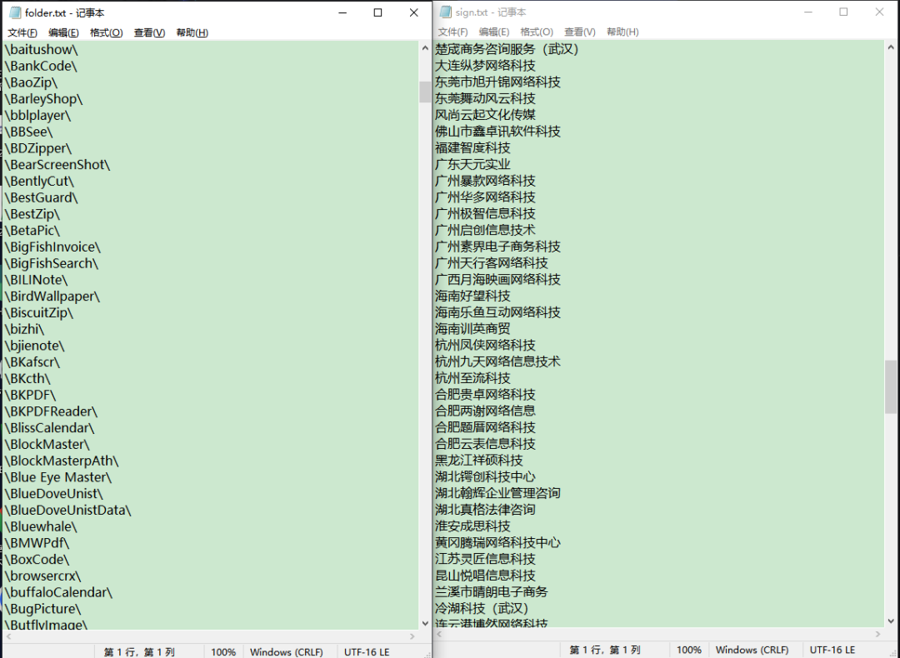Click vertical scrollbar thumb in sign.txt
The image size is (900, 658).
(891, 386)
